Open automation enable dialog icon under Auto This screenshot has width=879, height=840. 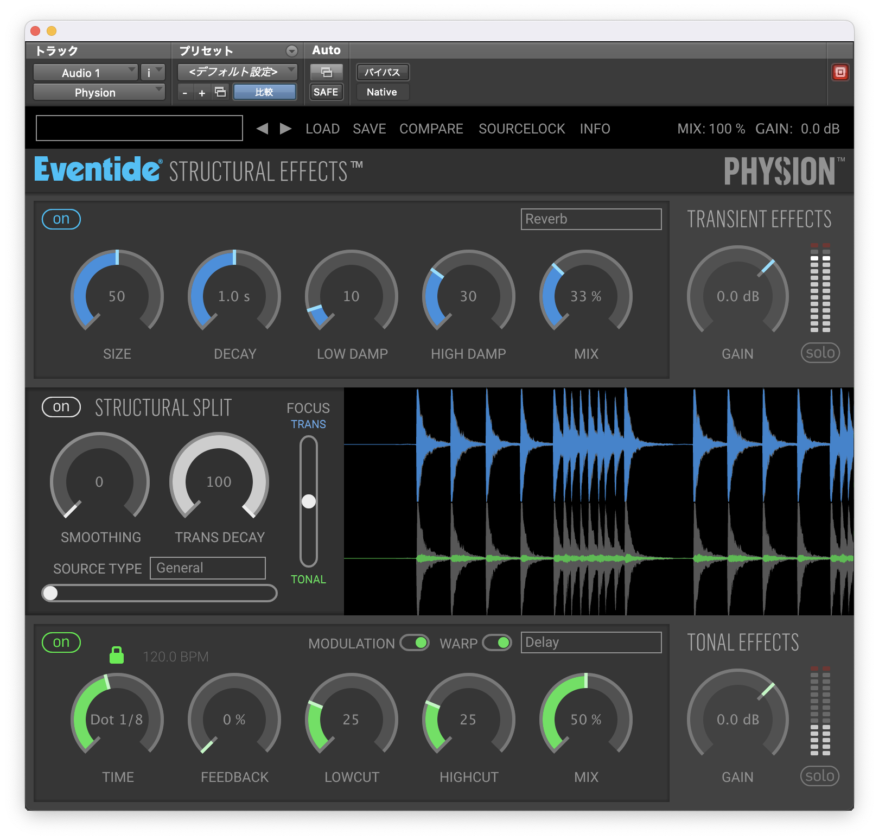point(326,72)
